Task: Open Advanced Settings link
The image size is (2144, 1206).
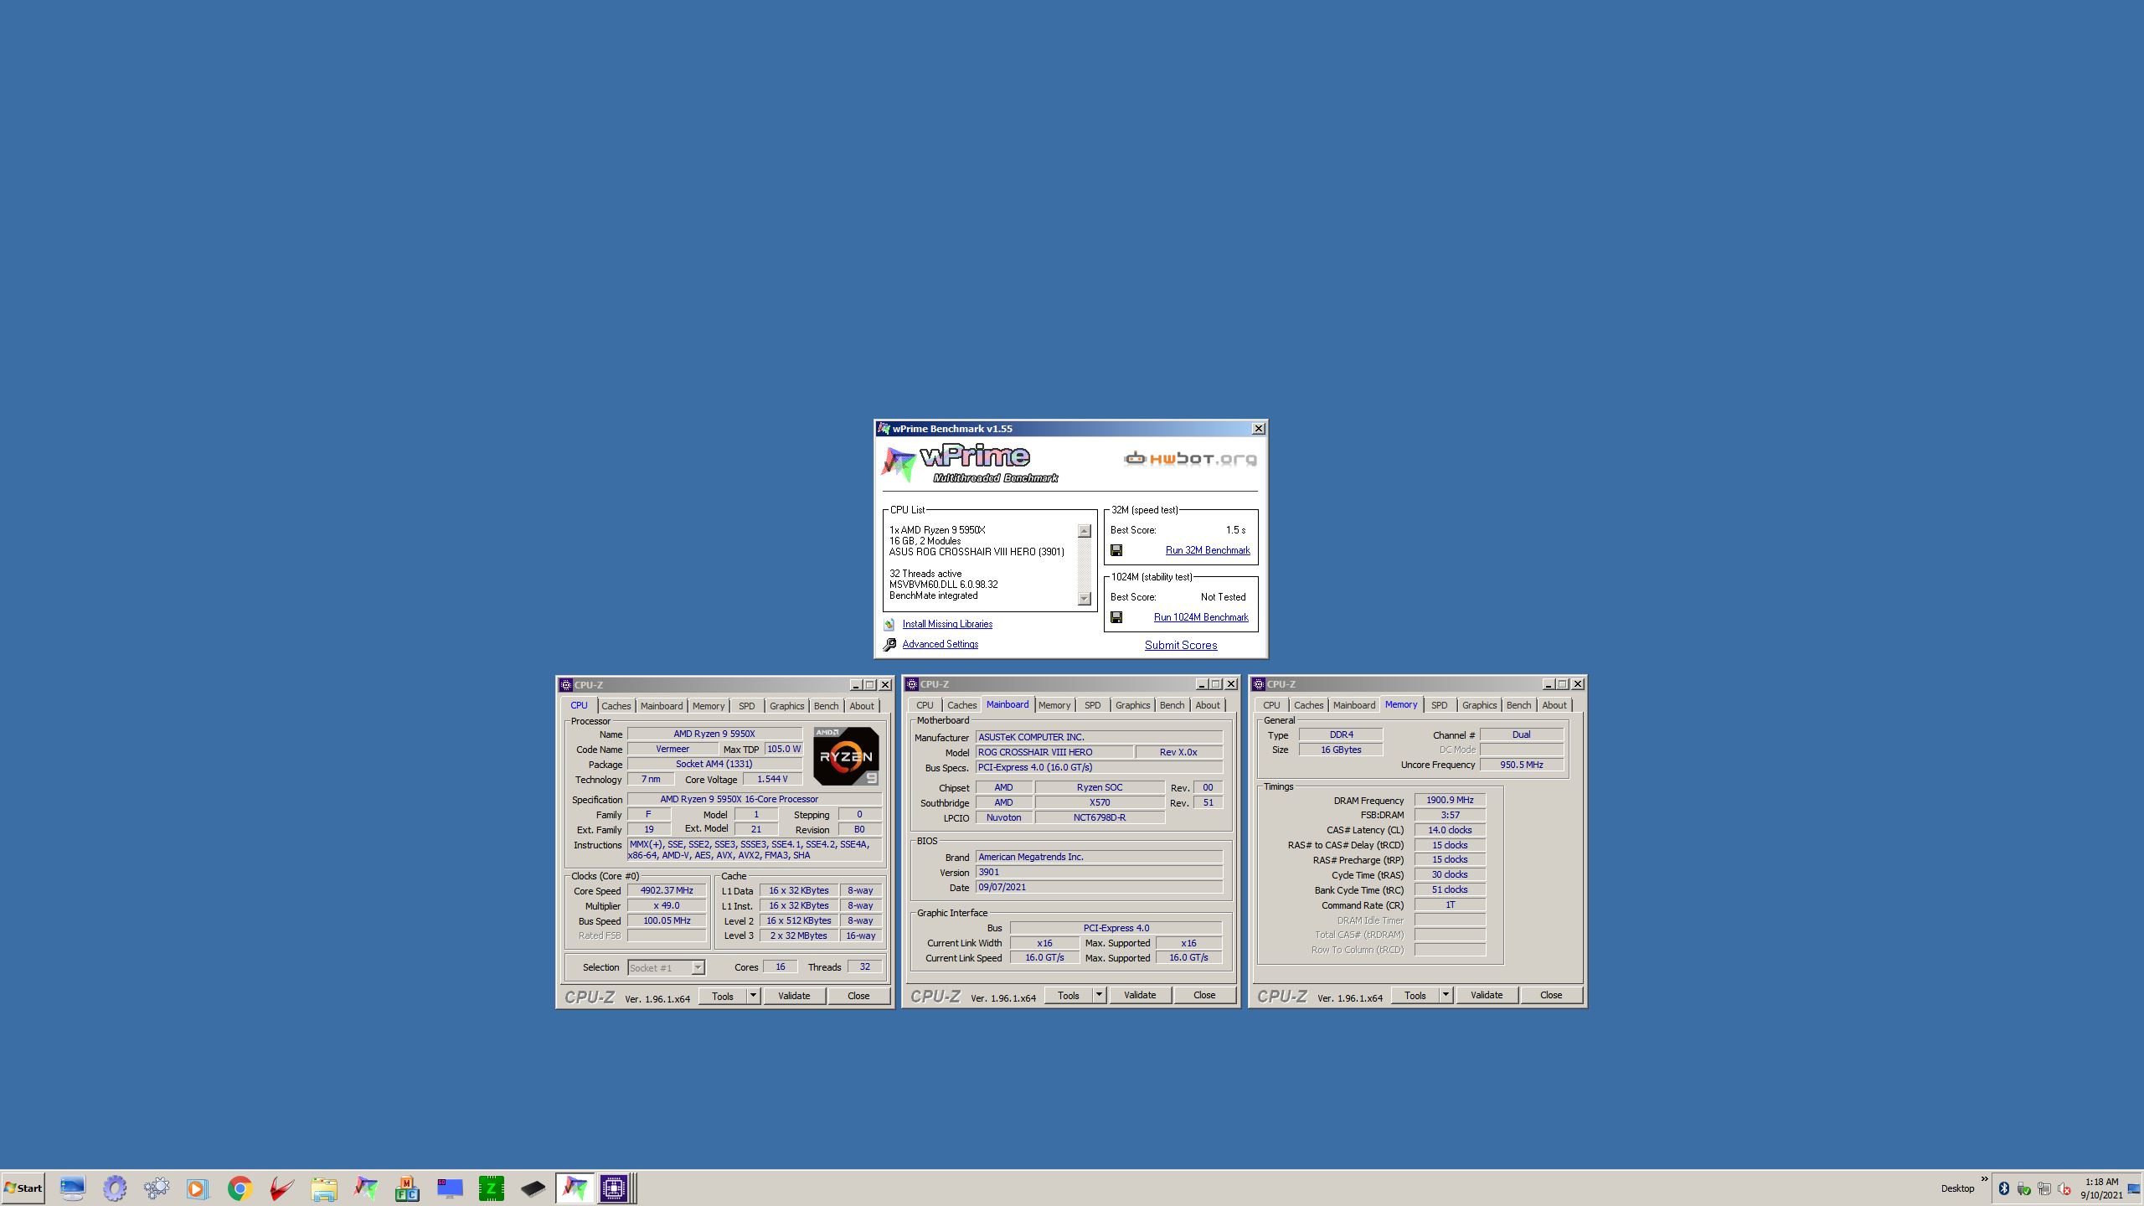Action: click(x=940, y=644)
